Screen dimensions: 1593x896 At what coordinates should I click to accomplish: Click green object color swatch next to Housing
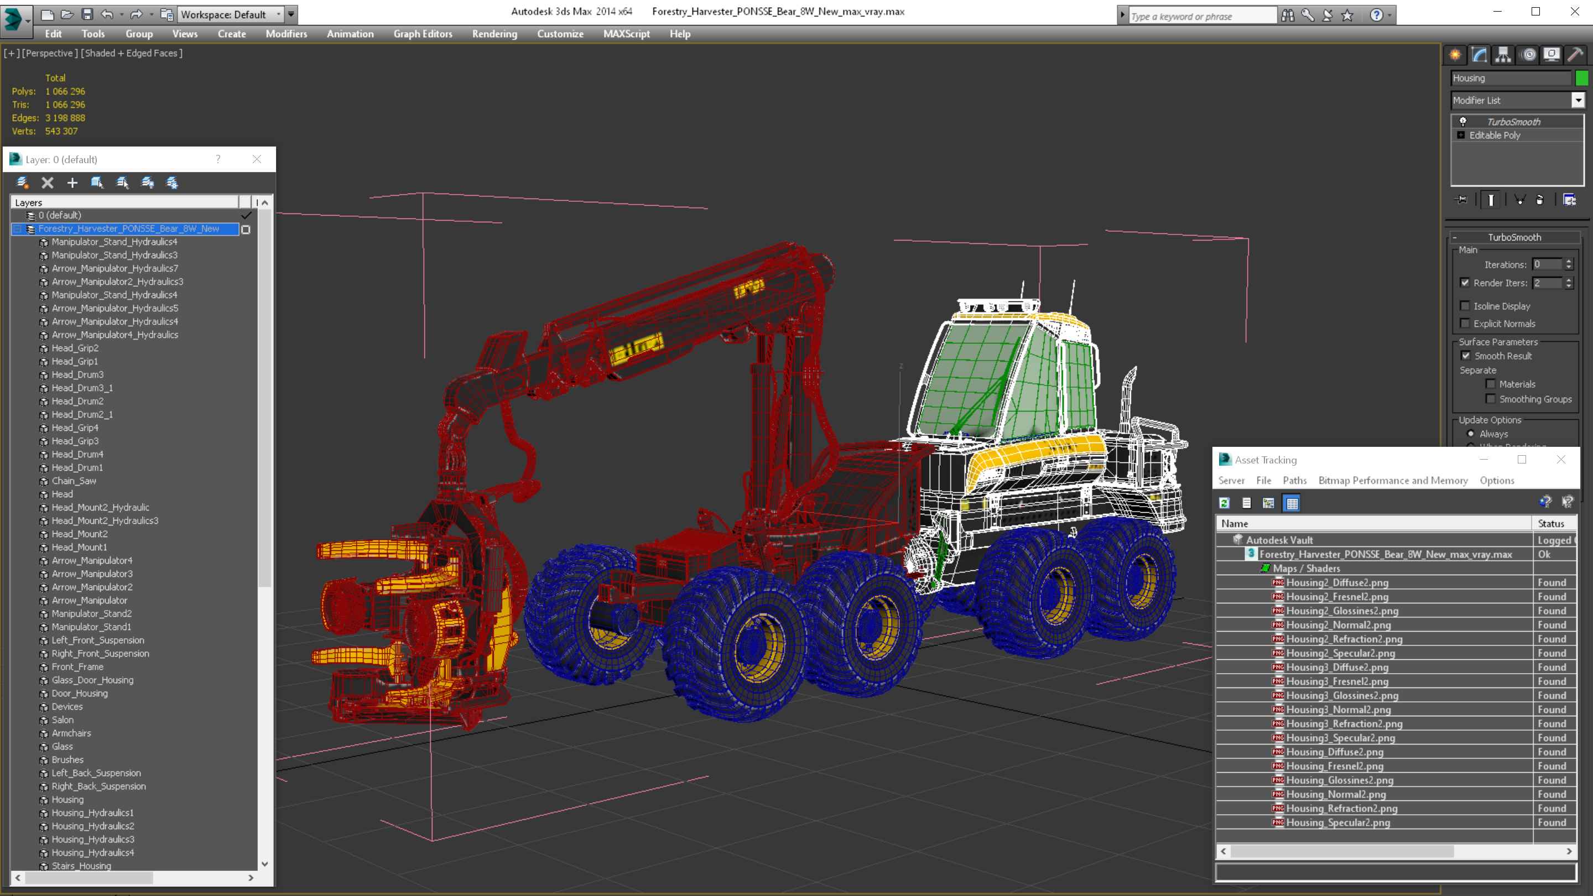click(1582, 78)
